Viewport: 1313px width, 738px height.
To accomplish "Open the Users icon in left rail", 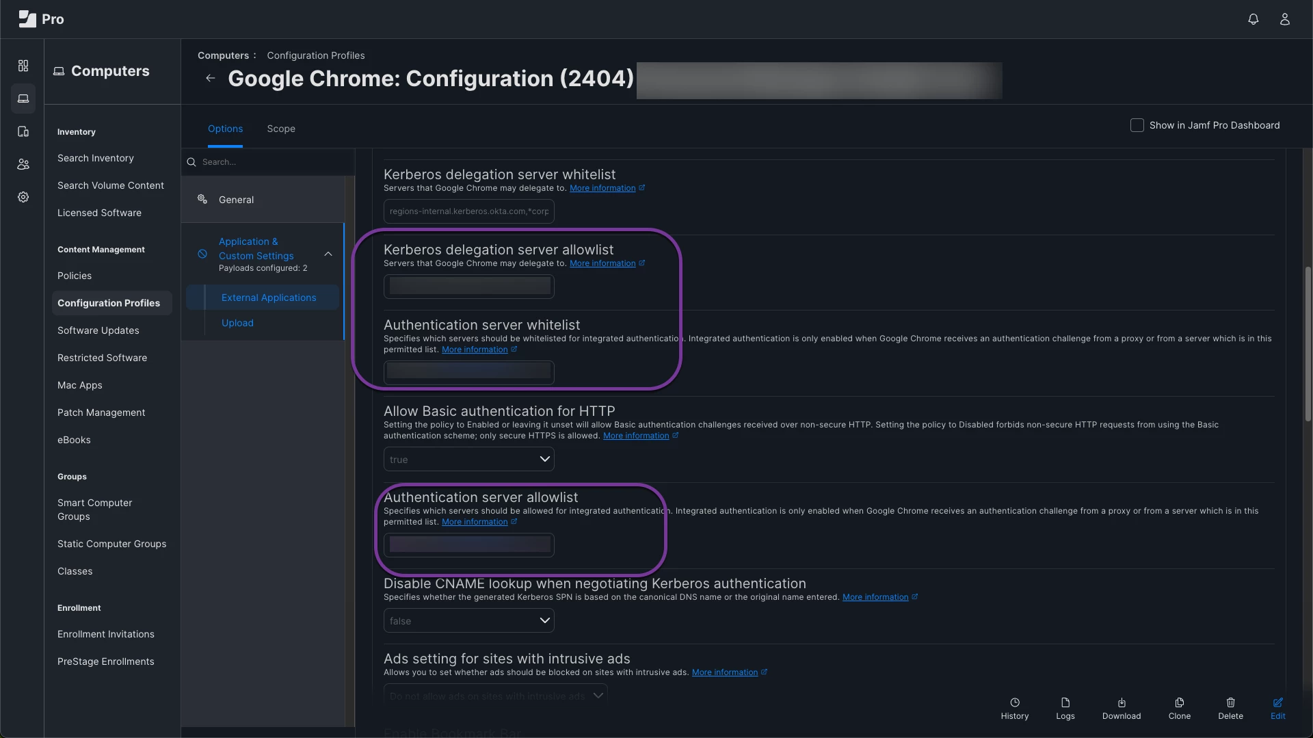I will click(23, 164).
